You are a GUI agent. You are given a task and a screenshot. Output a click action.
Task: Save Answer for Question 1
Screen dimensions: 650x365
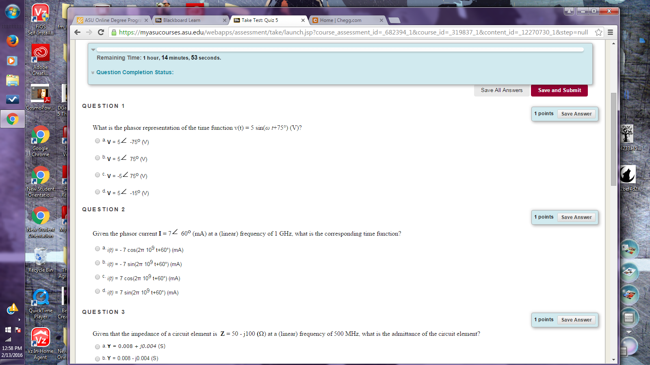click(x=576, y=114)
